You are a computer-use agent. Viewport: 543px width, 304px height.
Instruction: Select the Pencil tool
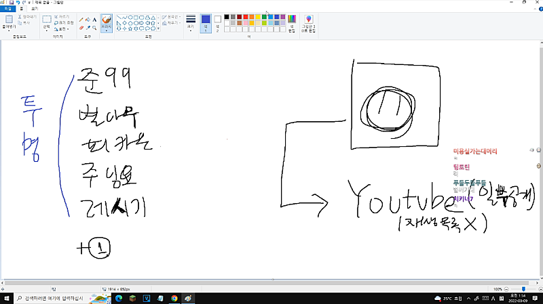81,20
